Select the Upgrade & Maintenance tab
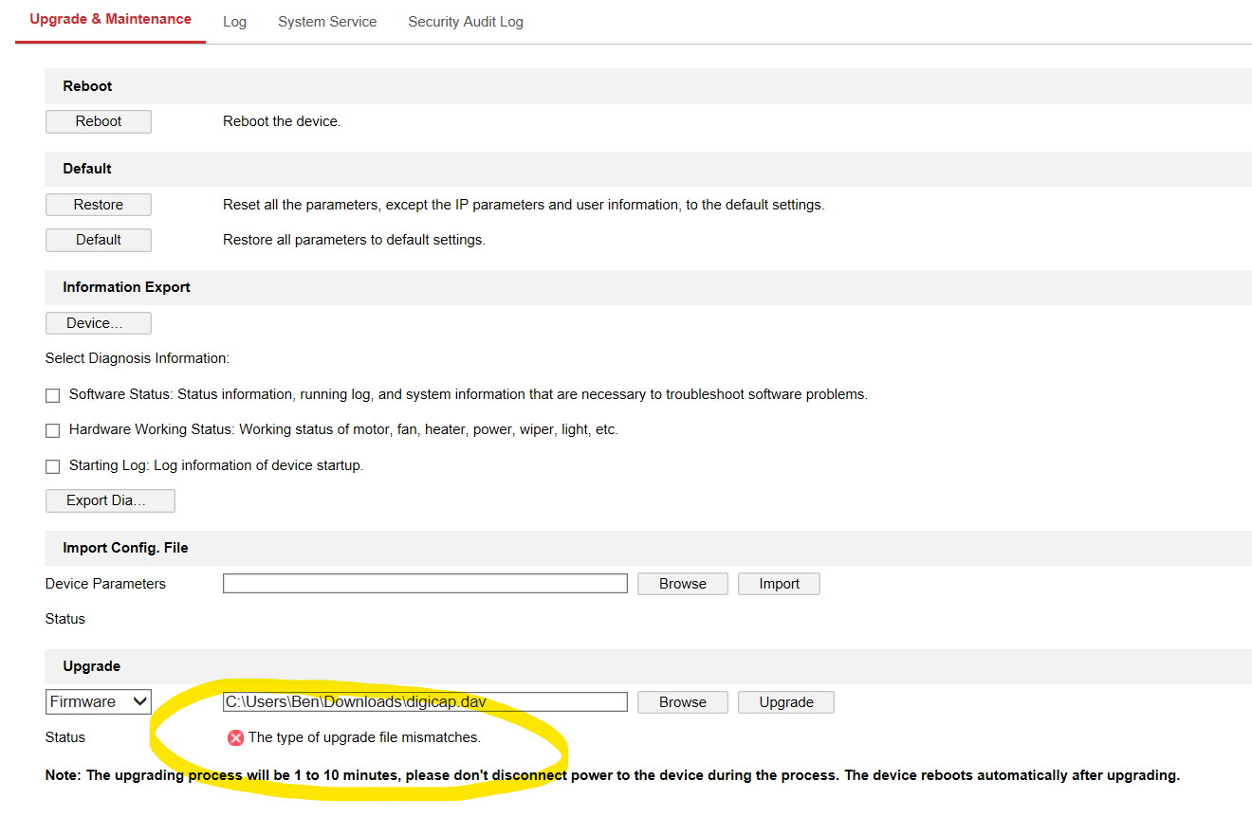The height and width of the screenshot is (835, 1252). [x=110, y=20]
